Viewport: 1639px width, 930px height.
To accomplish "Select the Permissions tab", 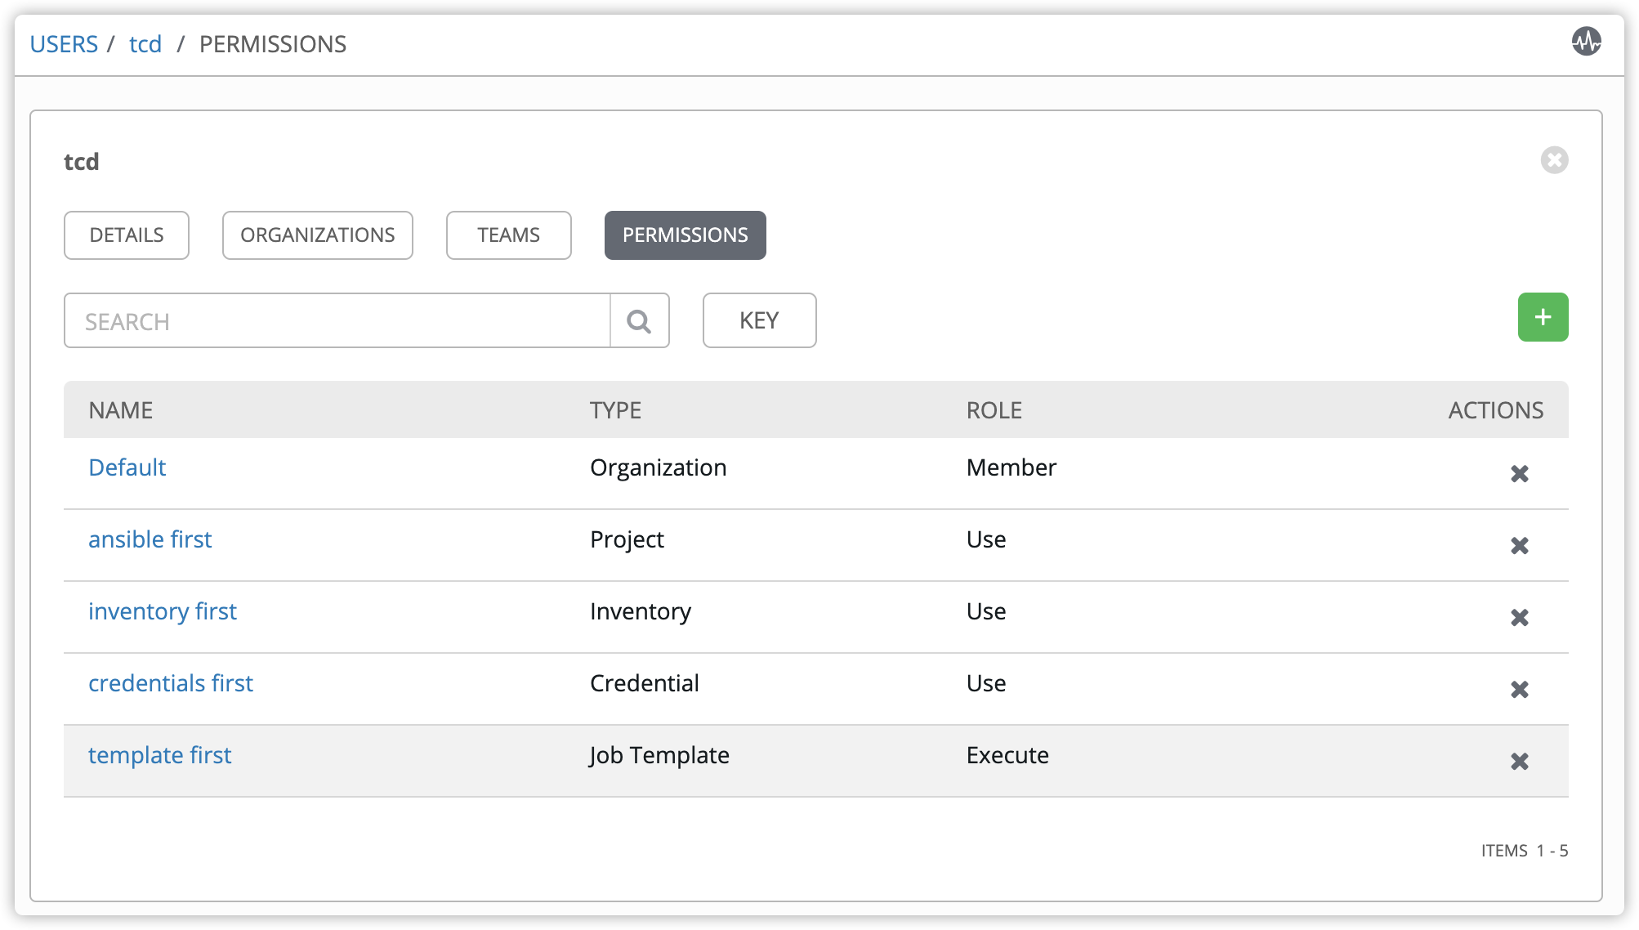I will [x=686, y=235].
